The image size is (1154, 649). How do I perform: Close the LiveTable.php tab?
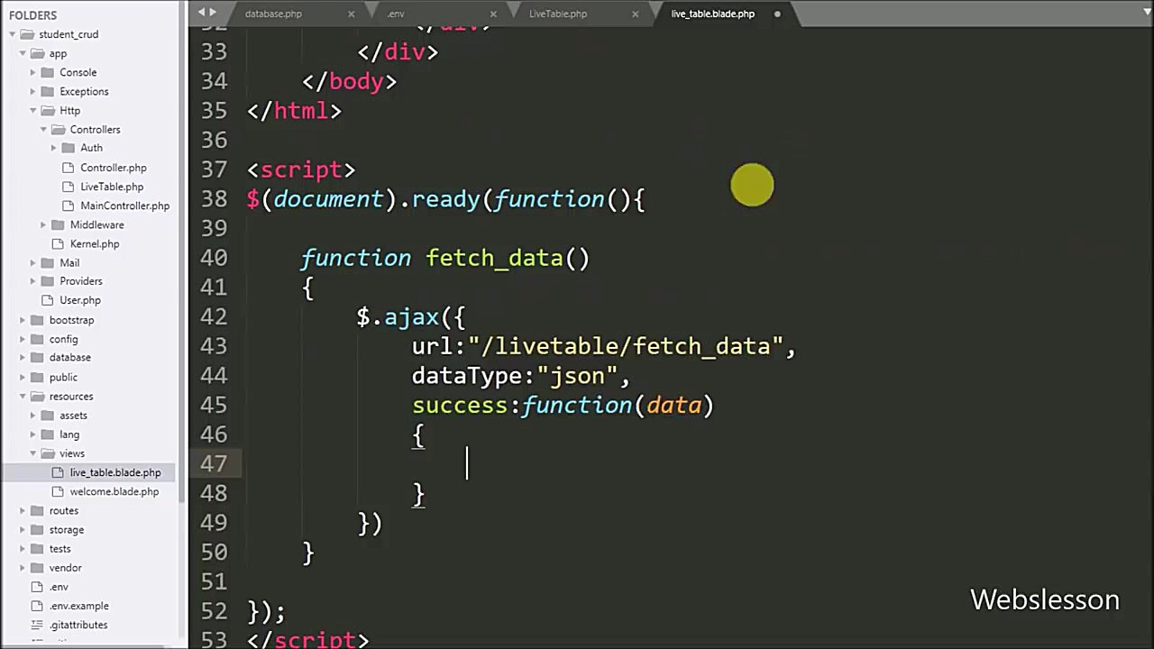click(636, 14)
